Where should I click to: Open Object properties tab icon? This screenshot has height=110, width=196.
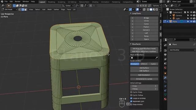[165, 73]
